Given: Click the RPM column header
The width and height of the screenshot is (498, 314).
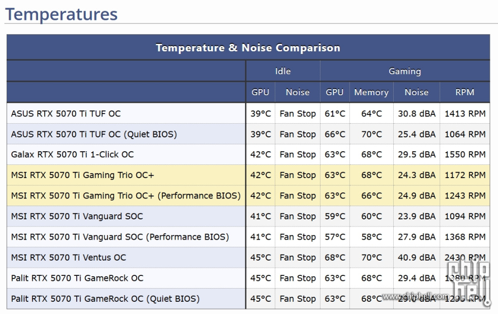Looking at the screenshot, I should (464, 92).
